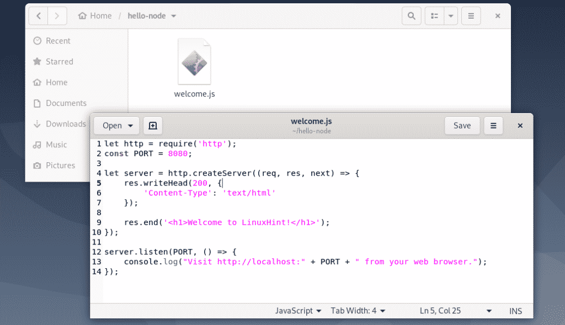Toggle the INS insert mode indicator
This screenshot has height=325, width=565.
tap(515, 311)
